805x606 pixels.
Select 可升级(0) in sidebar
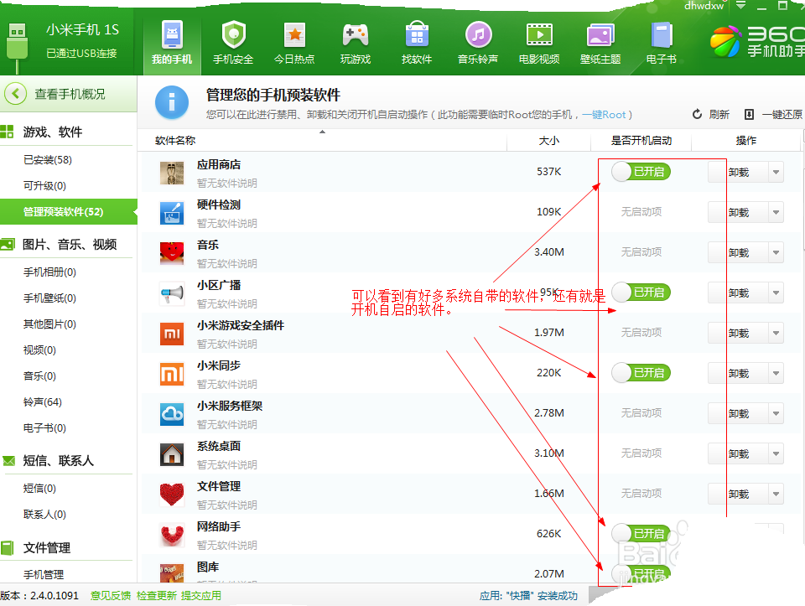44,186
